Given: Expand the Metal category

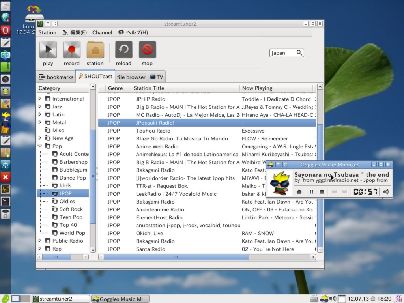Looking at the screenshot, I should click(x=40, y=122).
